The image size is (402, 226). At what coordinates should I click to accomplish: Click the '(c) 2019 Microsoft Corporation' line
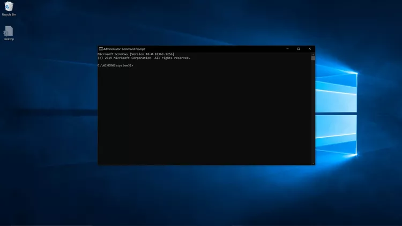(144, 58)
